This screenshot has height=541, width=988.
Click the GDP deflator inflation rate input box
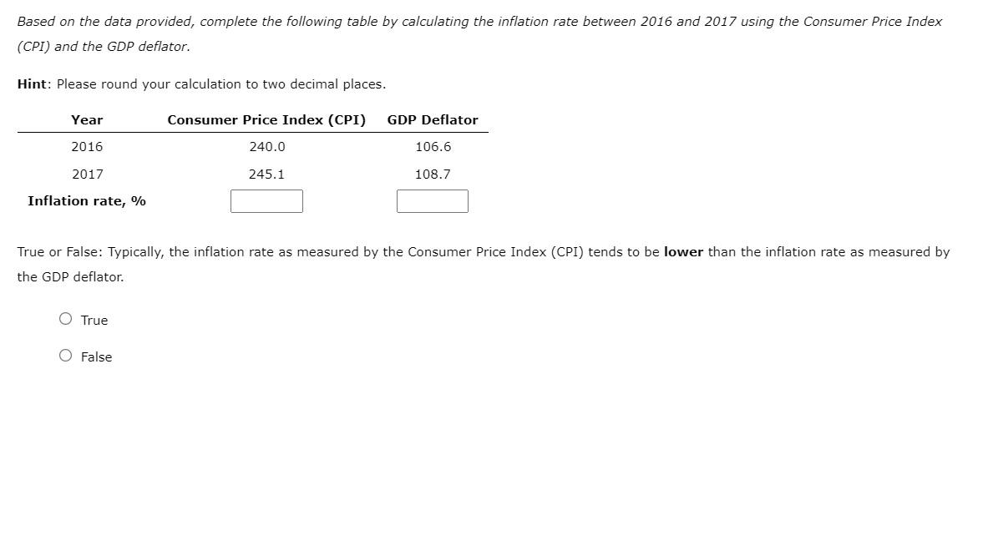point(432,200)
